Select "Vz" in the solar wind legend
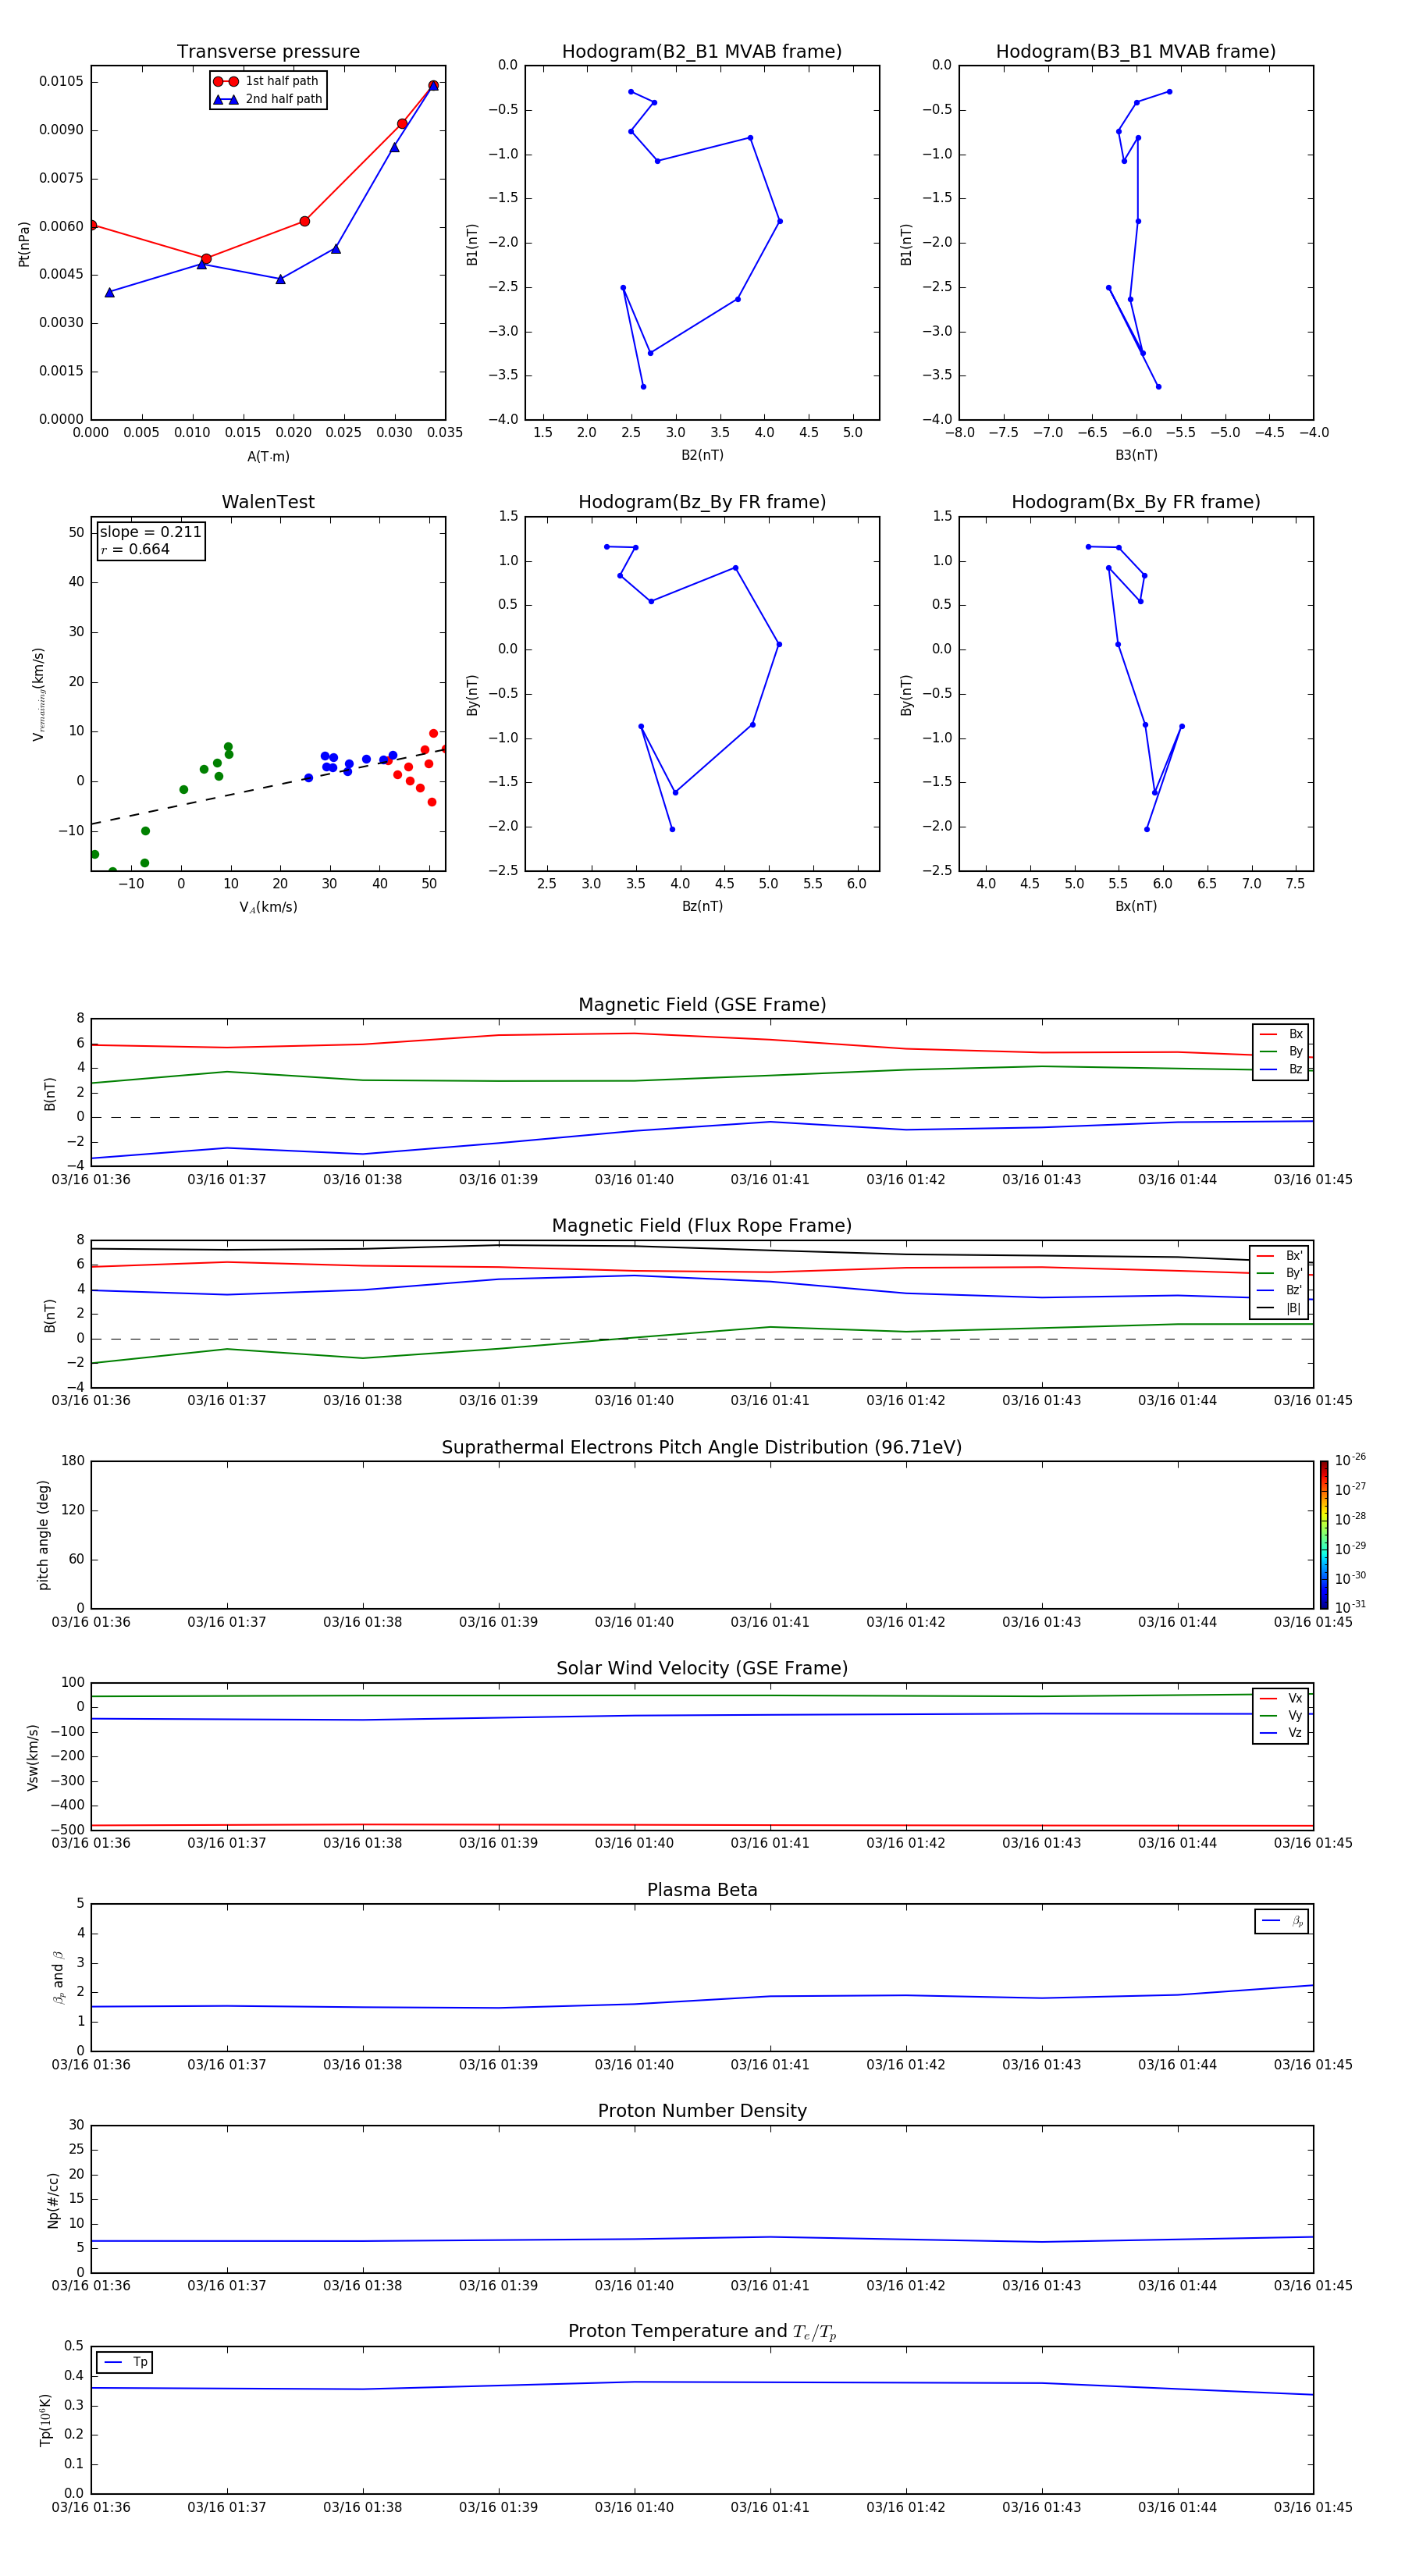Viewport: 1405px width, 2576px height. click(x=1281, y=1733)
